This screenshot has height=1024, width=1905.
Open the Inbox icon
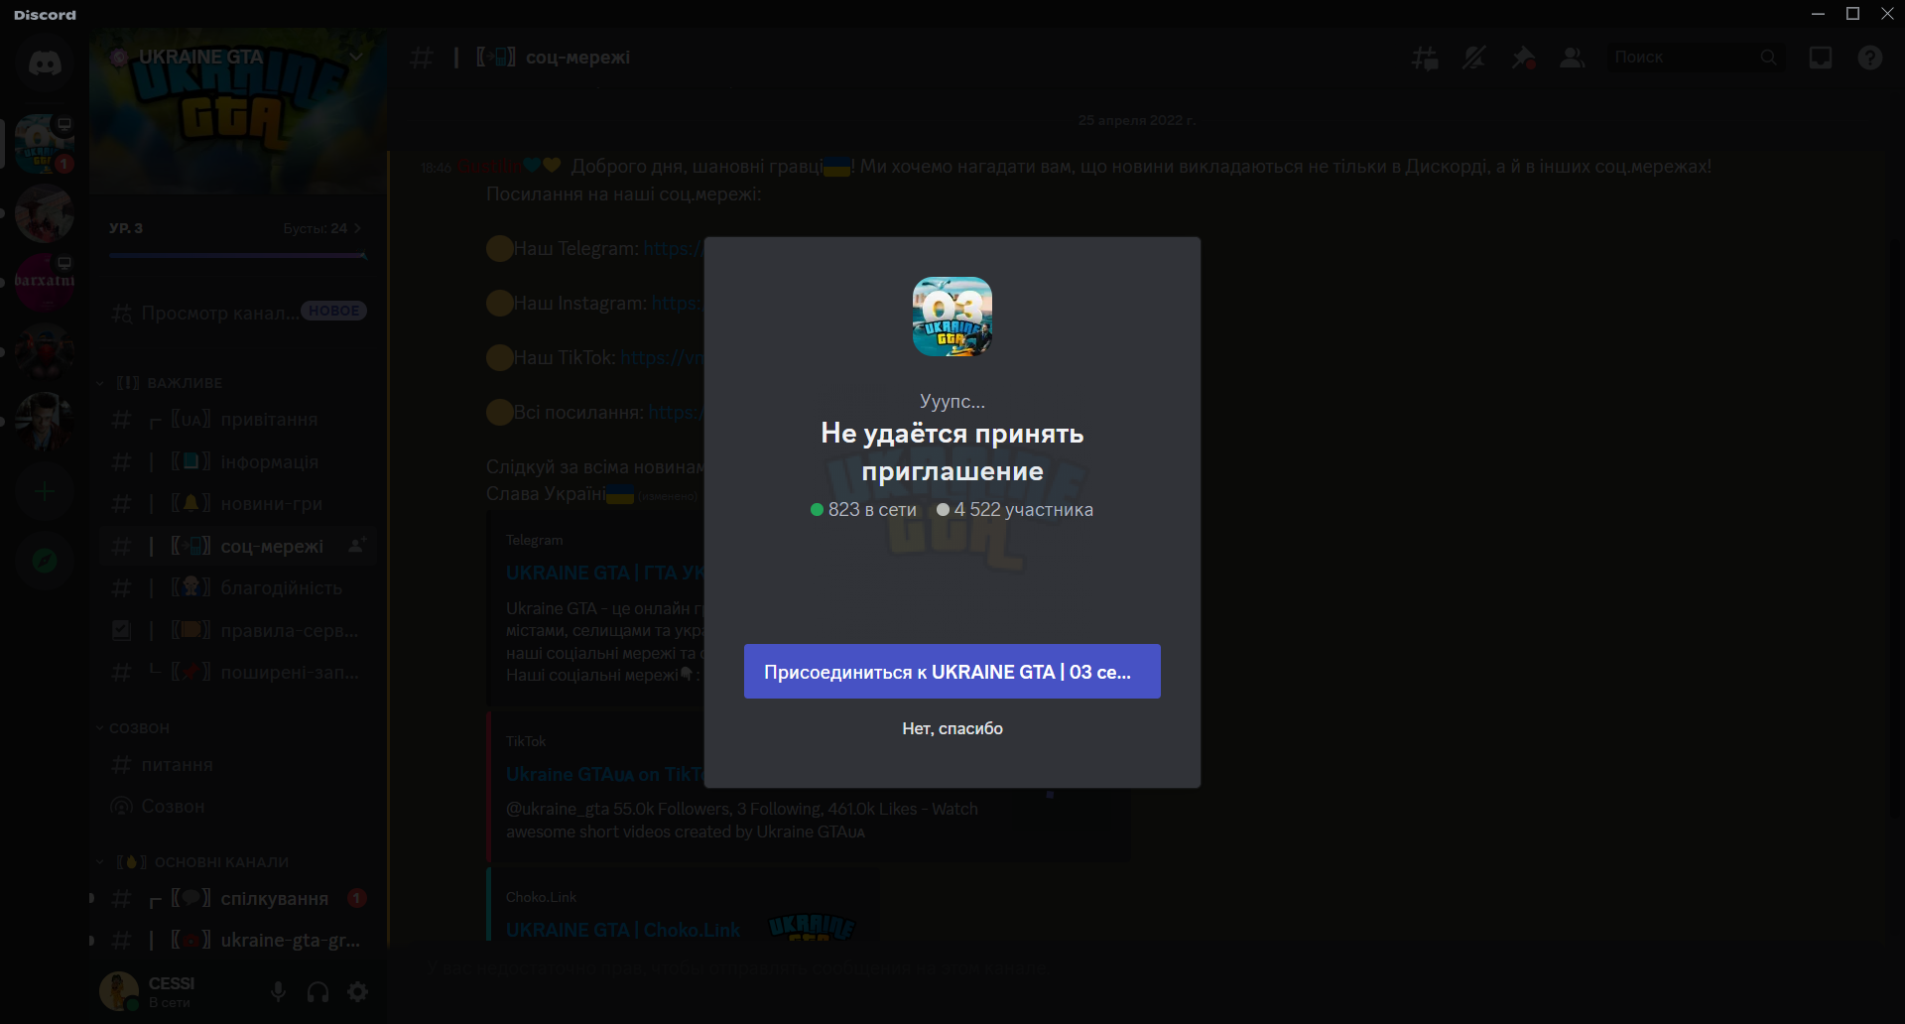(1821, 58)
